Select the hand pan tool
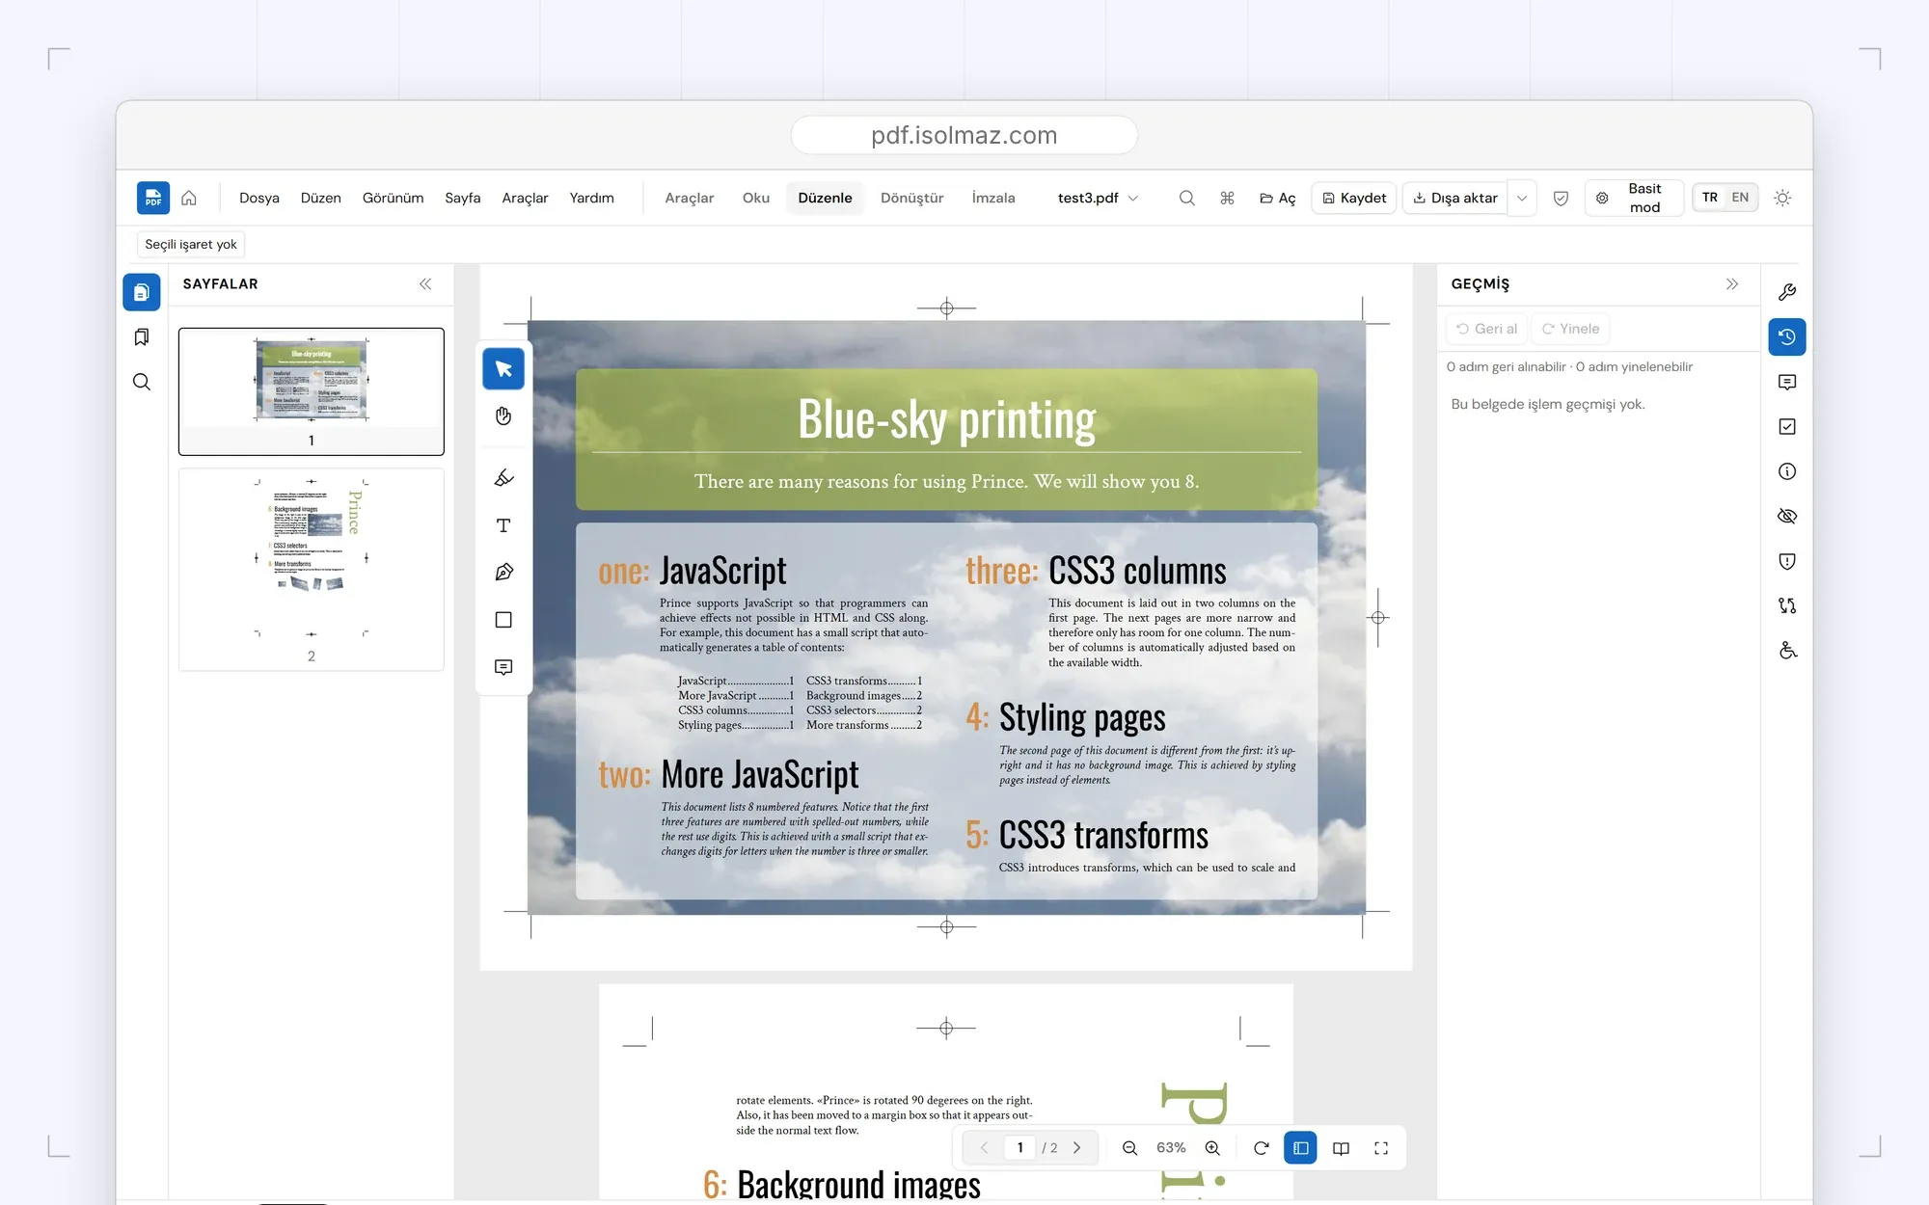Screen dimensions: 1929x1205 coord(503,416)
